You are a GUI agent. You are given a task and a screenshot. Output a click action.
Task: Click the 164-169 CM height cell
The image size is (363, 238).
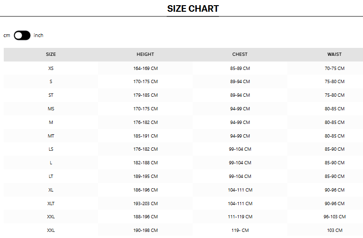[x=145, y=69]
